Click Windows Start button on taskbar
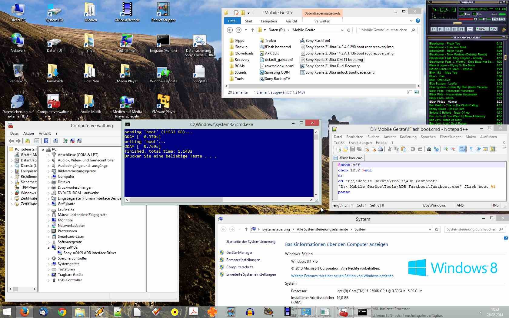Screen dimensions: 509x318 (x=7, y=312)
